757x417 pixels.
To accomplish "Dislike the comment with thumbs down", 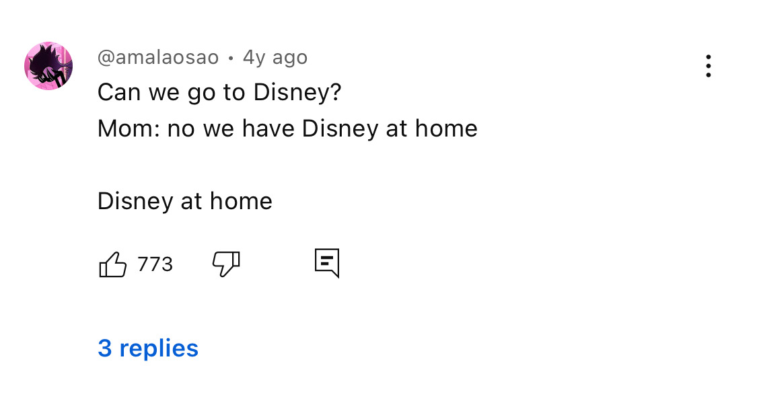I will coord(226,264).
